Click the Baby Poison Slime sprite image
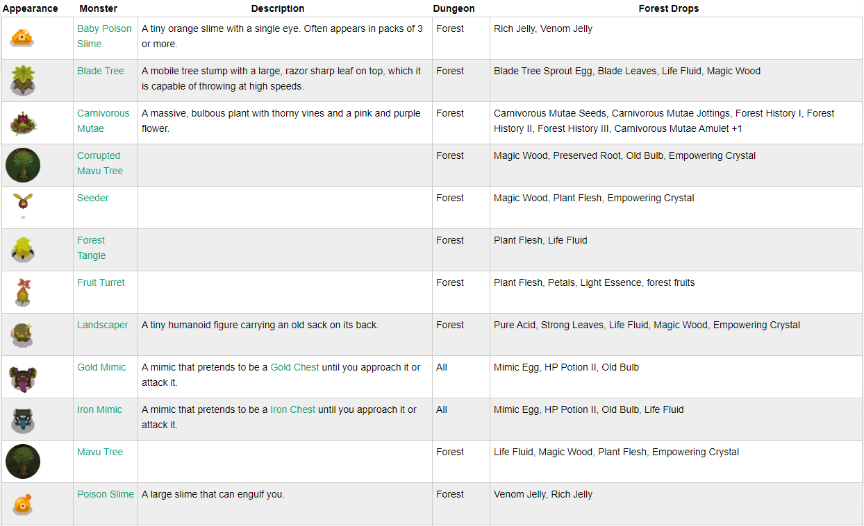Viewport: 864px width, 526px height. coord(23,37)
